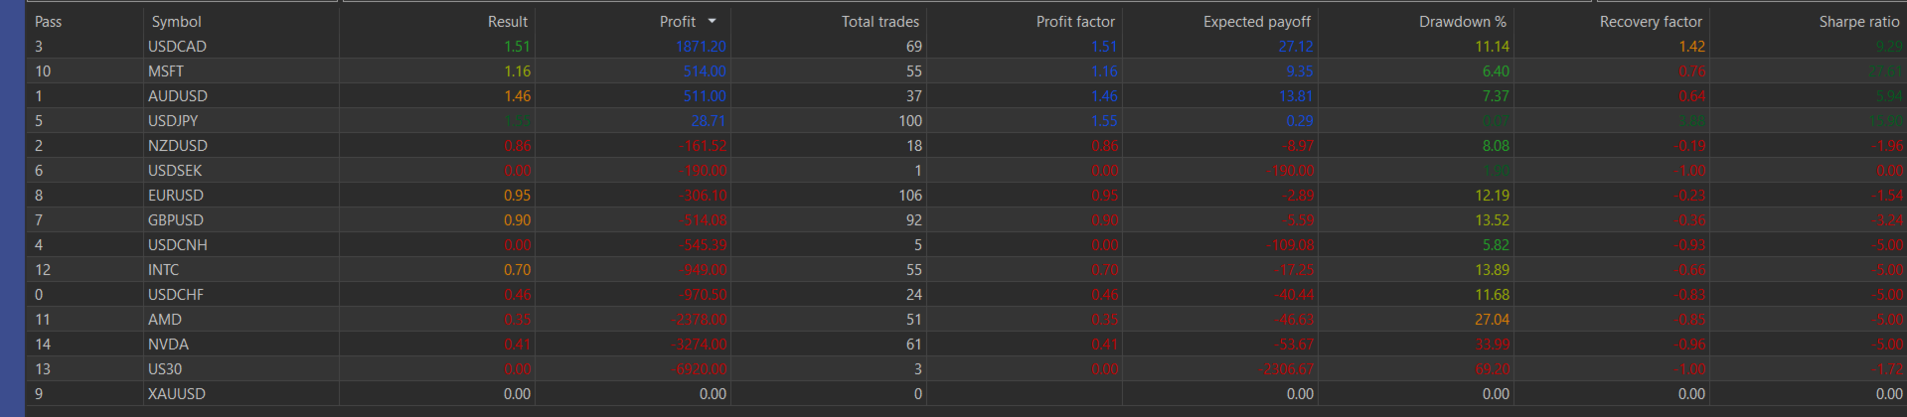Sort by the Symbol column header
This screenshot has height=417, width=1907.
pyautogui.click(x=177, y=21)
